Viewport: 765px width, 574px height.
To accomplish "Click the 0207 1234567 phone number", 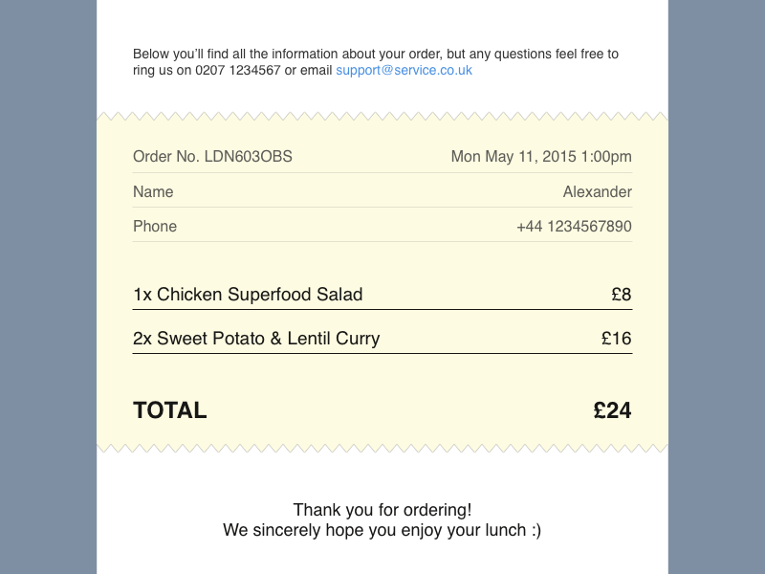I will click(238, 70).
